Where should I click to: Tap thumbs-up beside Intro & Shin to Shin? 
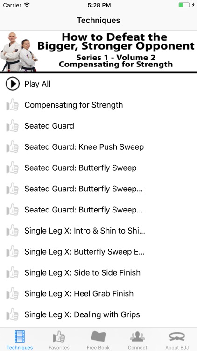coord(12,231)
